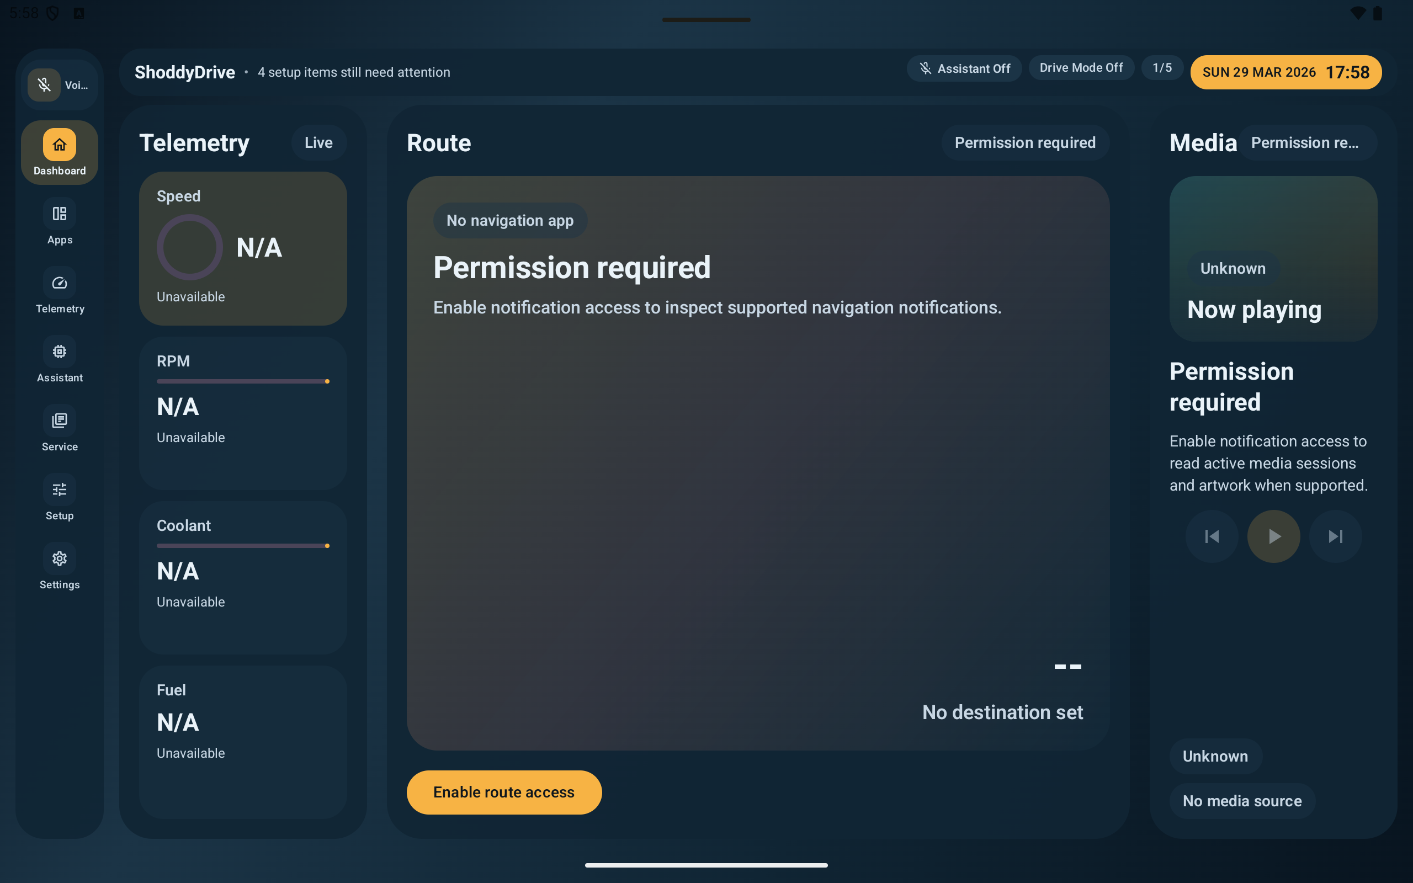The image size is (1413, 883).
Task: Skip to the next media track
Action: tap(1335, 536)
